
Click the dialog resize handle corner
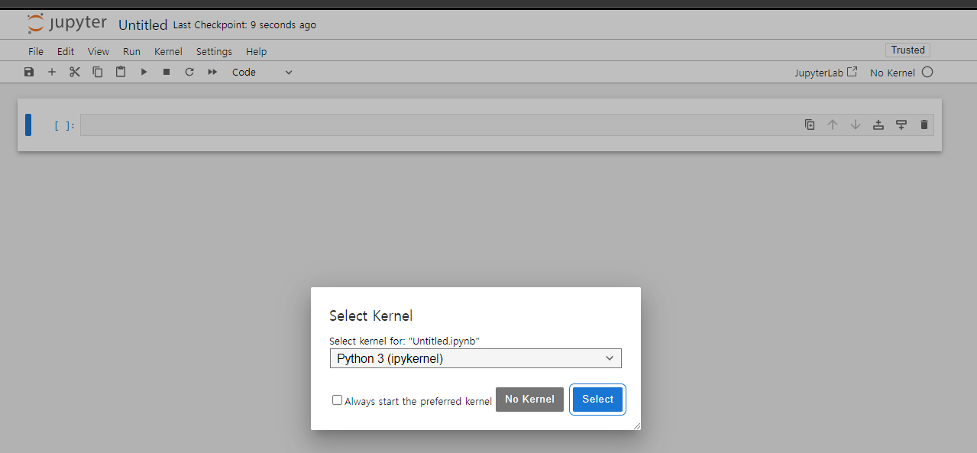pyautogui.click(x=637, y=425)
